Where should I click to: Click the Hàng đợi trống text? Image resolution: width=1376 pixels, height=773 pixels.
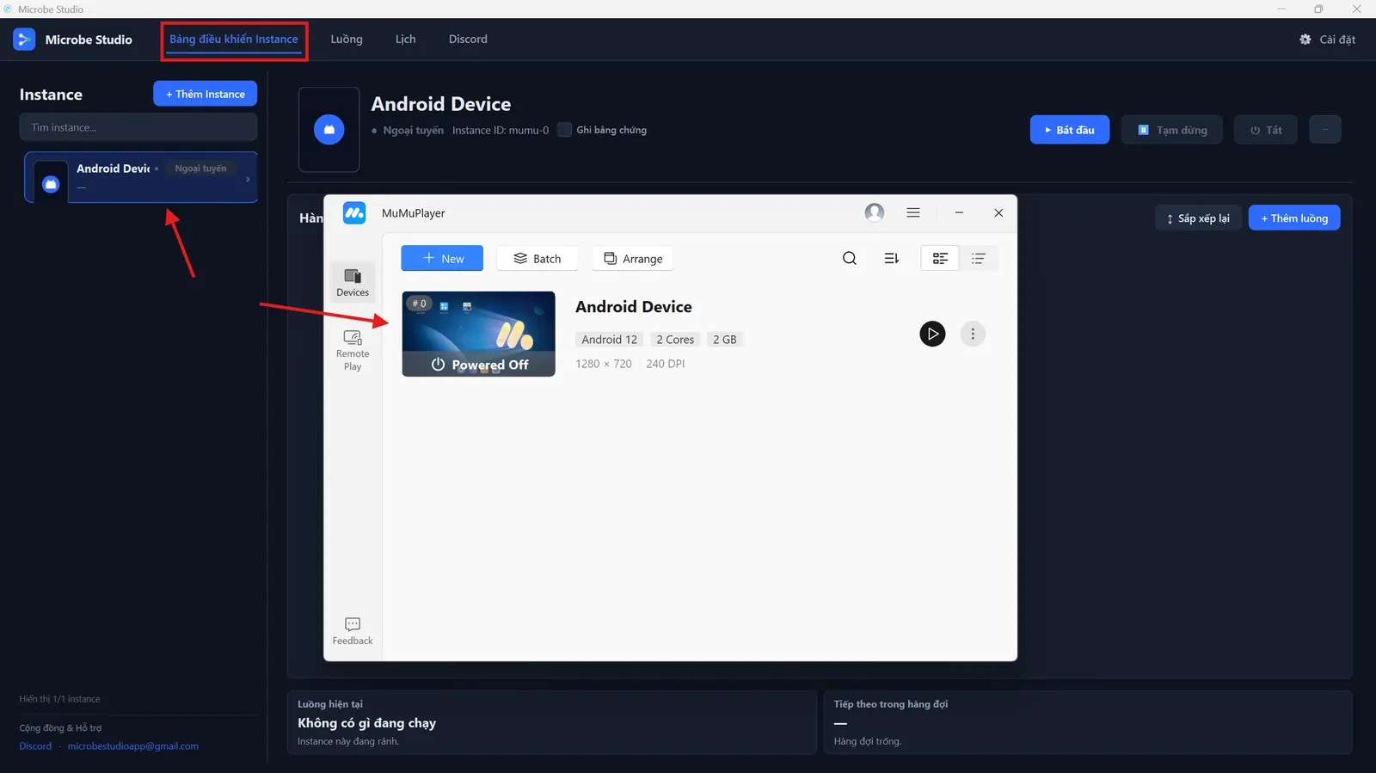point(868,741)
